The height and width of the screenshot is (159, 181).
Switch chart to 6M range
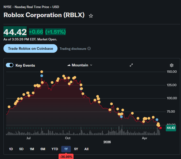pyautogui.click(x=43, y=149)
